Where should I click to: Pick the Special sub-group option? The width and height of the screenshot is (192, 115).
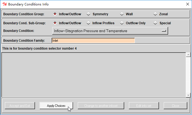155,23
